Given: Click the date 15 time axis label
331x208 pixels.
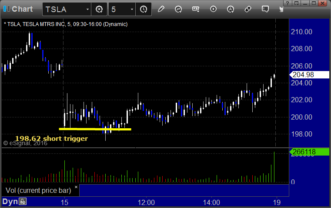Looking at the screenshot, I should point(64,202).
